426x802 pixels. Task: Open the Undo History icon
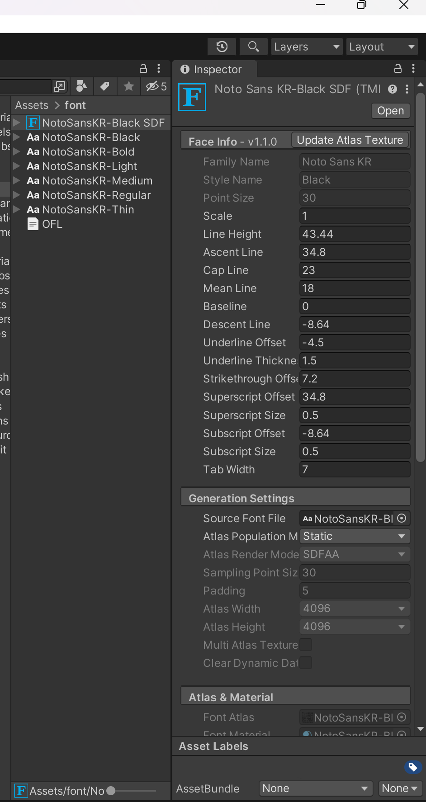pyautogui.click(x=222, y=47)
